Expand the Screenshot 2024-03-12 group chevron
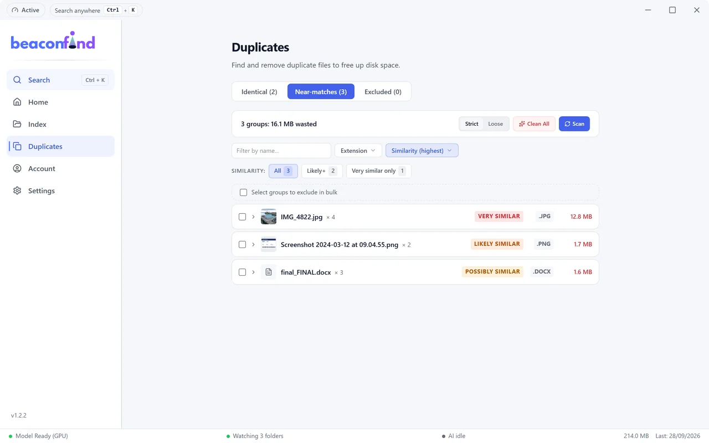This screenshot has height=443, width=709. (x=253, y=244)
